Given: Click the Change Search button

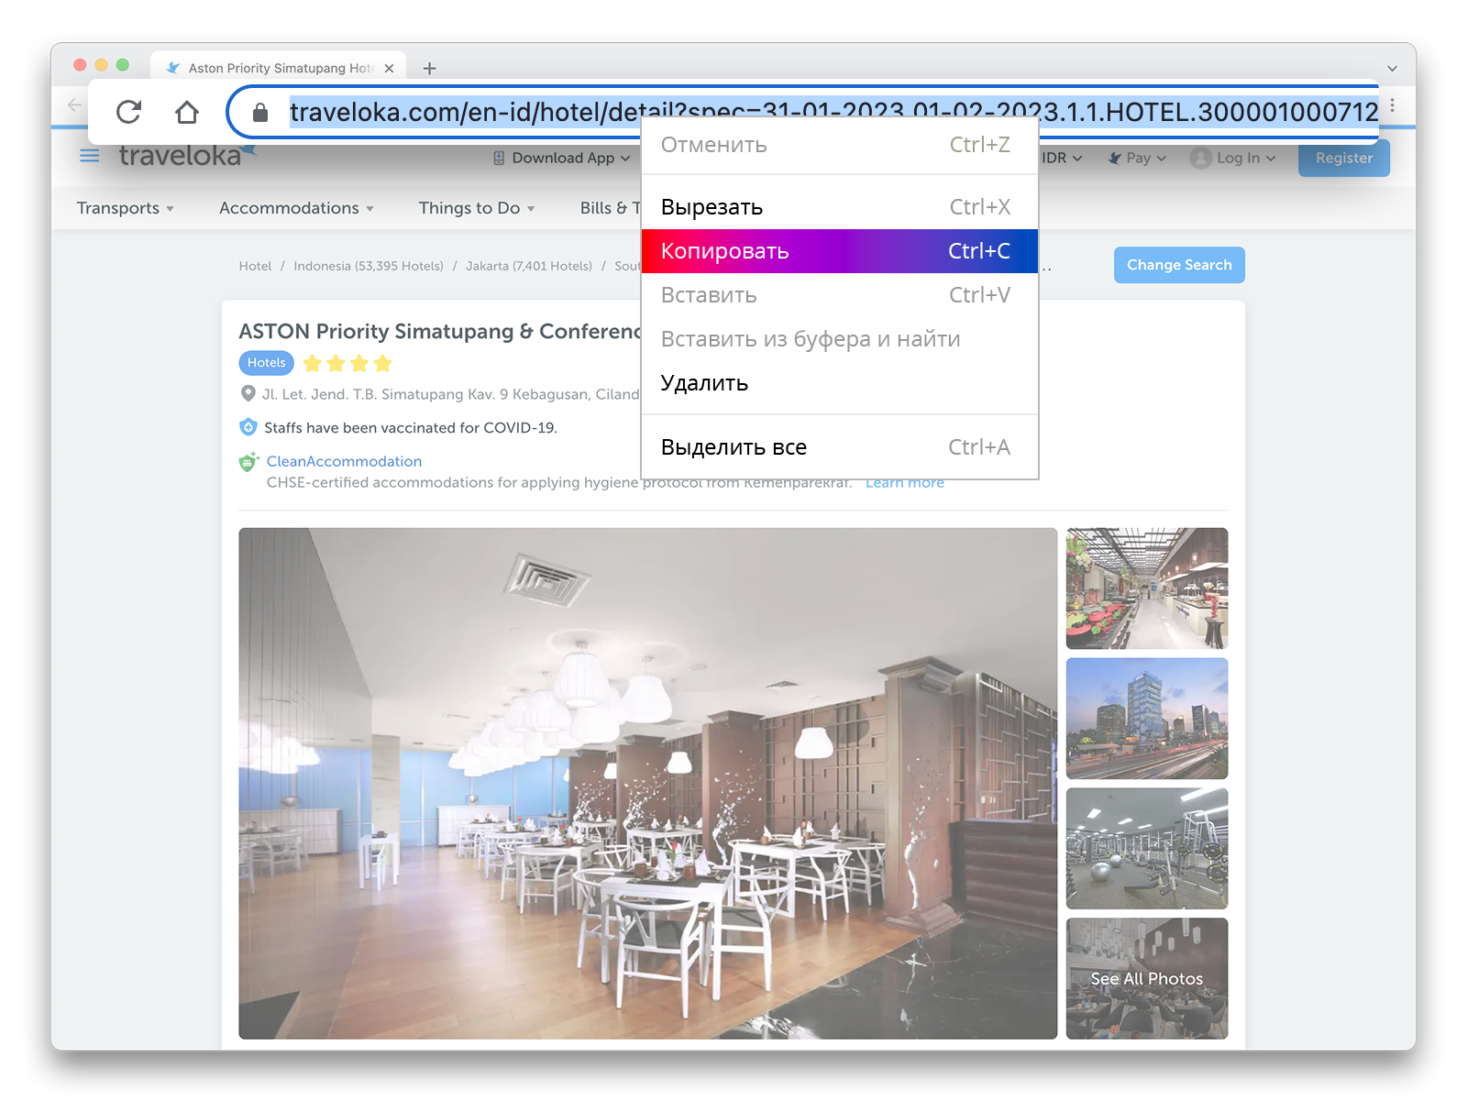Looking at the screenshot, I should click(x=1179, y=265).
